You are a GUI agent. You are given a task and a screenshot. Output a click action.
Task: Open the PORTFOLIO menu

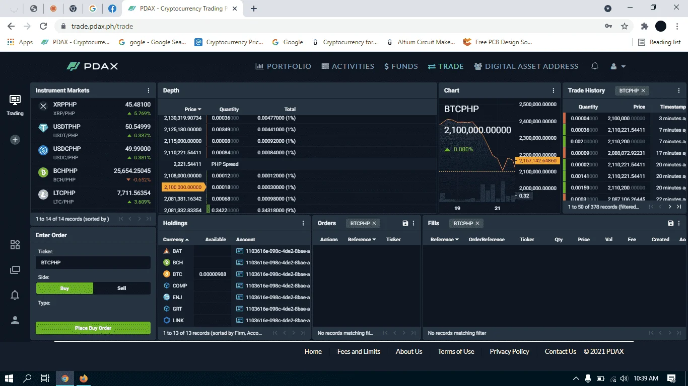tap(284, 66)
